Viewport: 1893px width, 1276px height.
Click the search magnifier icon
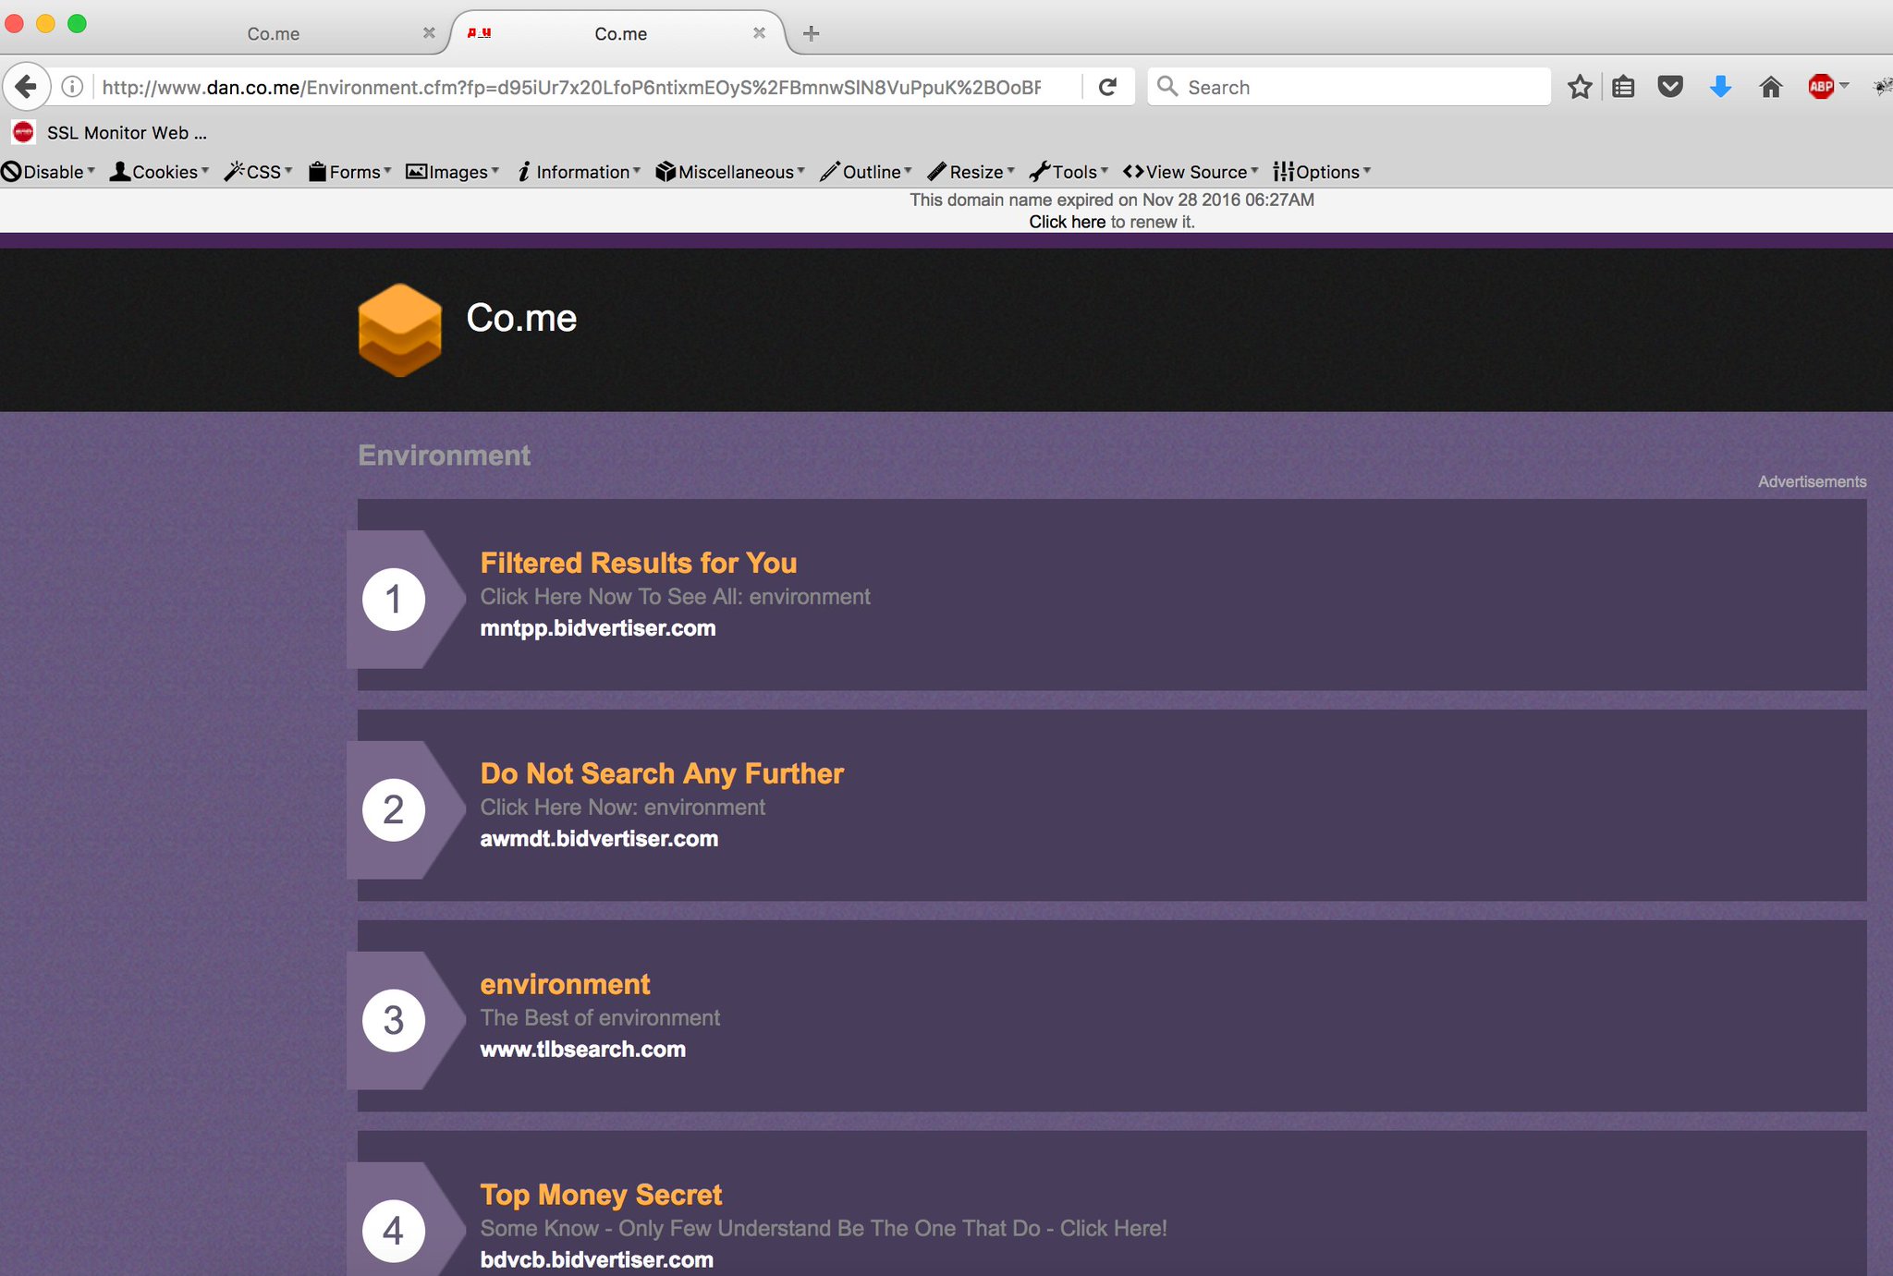[1167, 87]
